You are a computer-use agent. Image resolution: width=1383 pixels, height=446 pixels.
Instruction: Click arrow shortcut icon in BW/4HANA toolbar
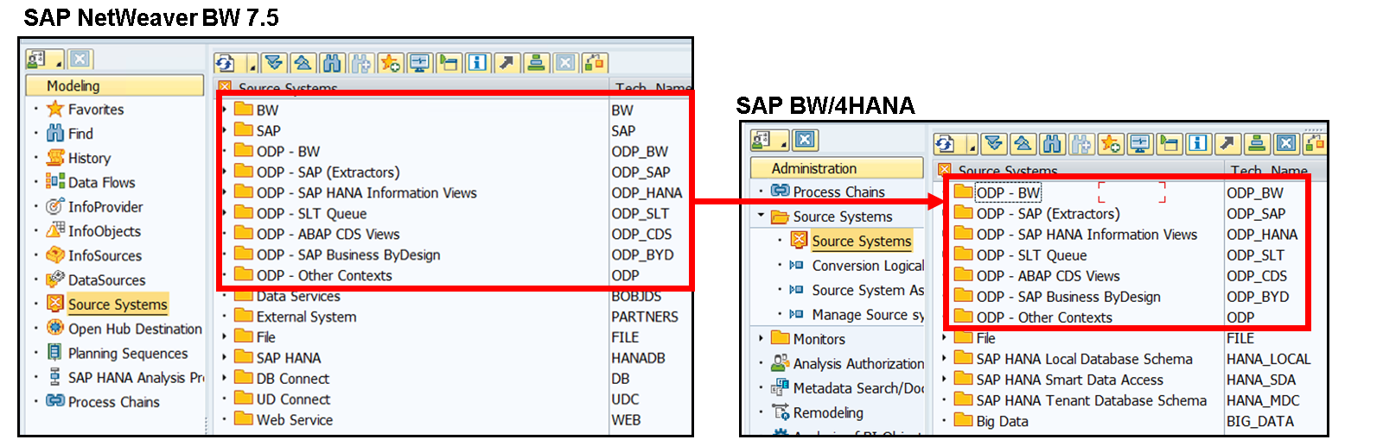1227,143
